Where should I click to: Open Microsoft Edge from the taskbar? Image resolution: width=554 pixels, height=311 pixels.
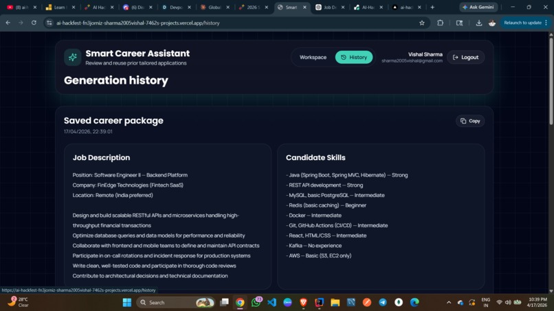[x=414, y=302]
